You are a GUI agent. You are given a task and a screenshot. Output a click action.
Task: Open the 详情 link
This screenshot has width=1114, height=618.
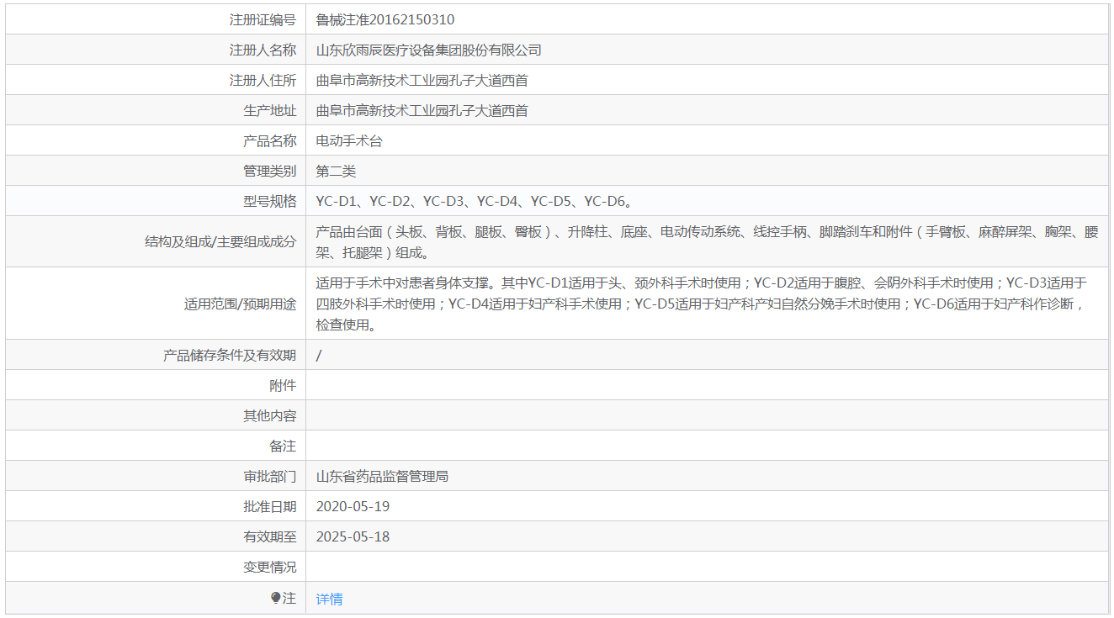click(329, 599)
